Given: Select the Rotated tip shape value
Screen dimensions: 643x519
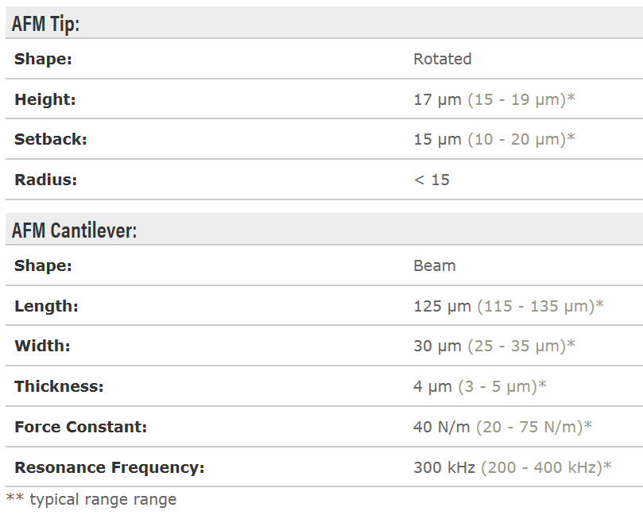Looking at the screenshot, I should click(442, 59).
